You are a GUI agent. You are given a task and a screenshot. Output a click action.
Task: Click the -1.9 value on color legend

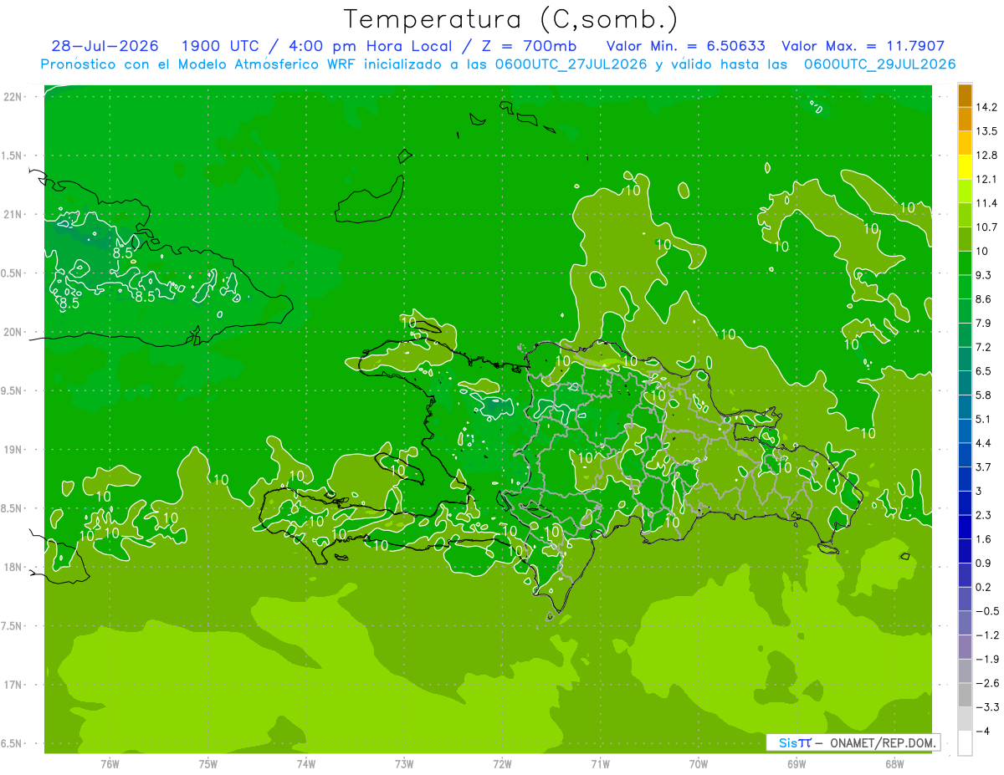(x=987, y=659)
